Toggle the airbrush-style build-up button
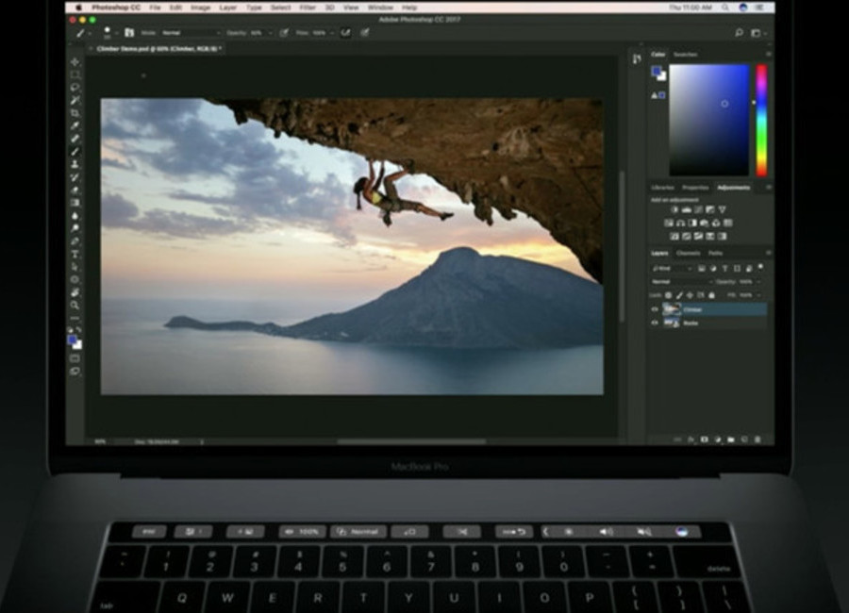849x613 pixels. click(x=345, y=33)
